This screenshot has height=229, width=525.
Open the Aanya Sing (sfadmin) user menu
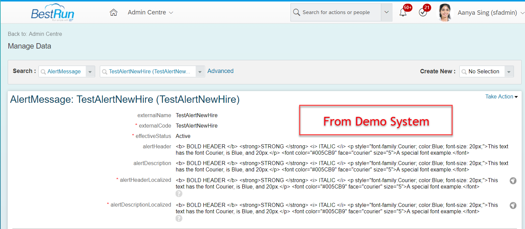click(490, 13)
